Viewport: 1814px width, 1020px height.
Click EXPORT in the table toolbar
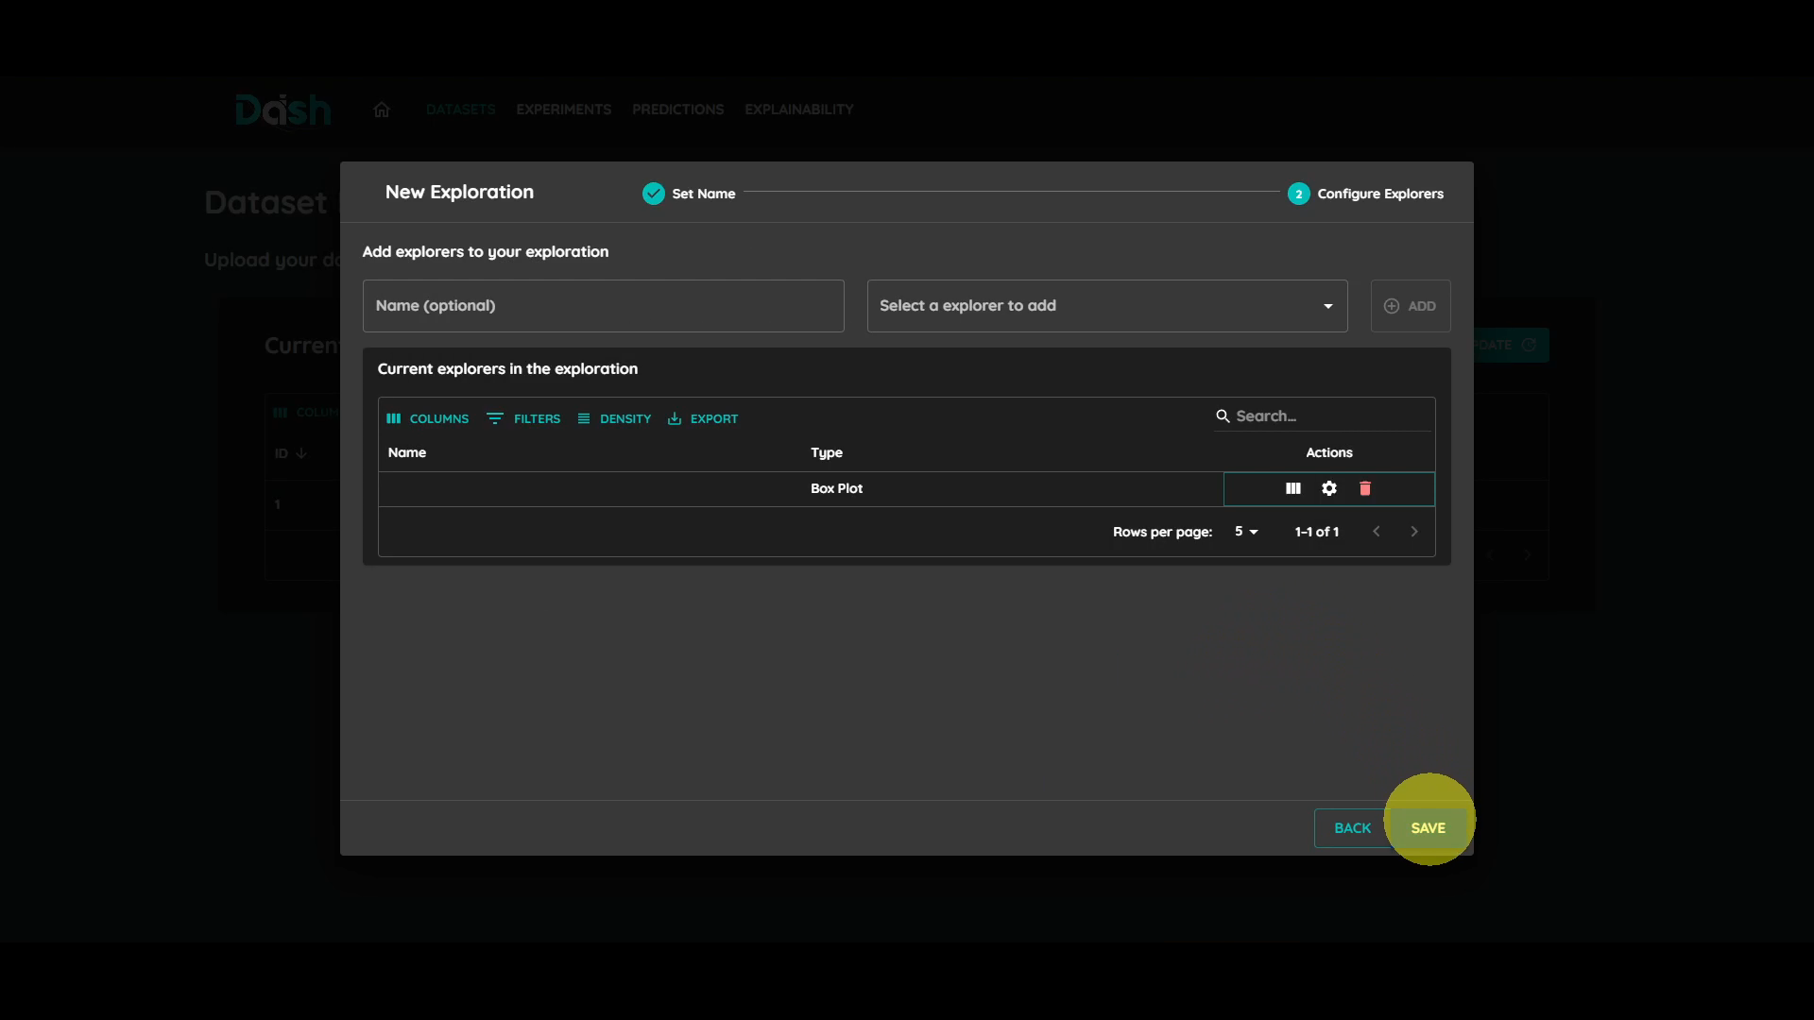[x=703, y=418]
